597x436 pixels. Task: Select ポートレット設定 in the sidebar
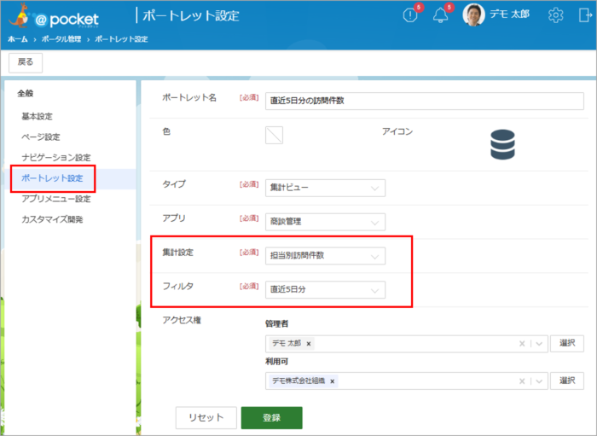click(x=52, y=178)
